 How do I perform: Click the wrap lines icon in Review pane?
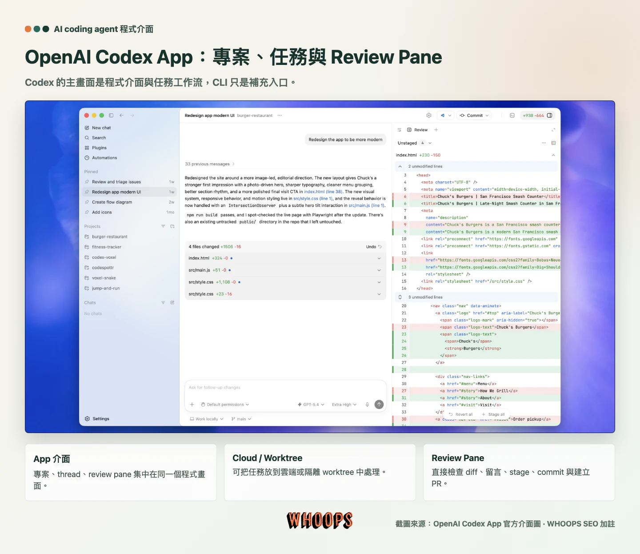(x=399, y=130)
